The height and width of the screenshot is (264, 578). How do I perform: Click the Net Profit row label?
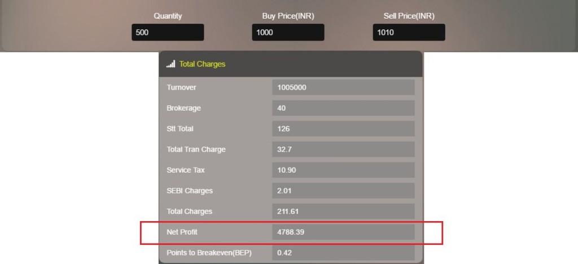point(182,232)
